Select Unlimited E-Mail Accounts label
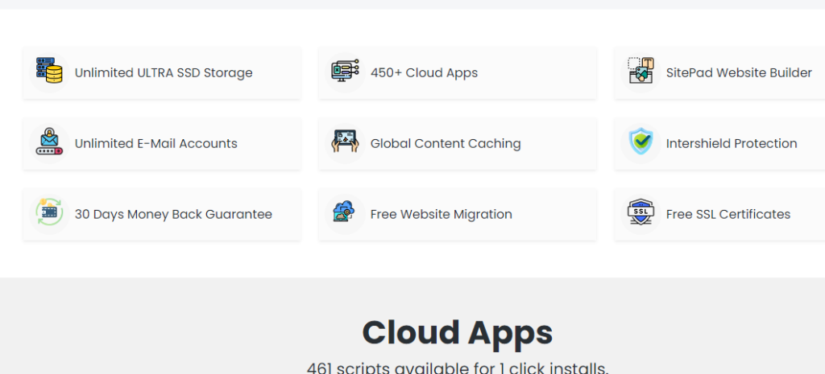Screen dimensions: 825x374 pos(156,143)
